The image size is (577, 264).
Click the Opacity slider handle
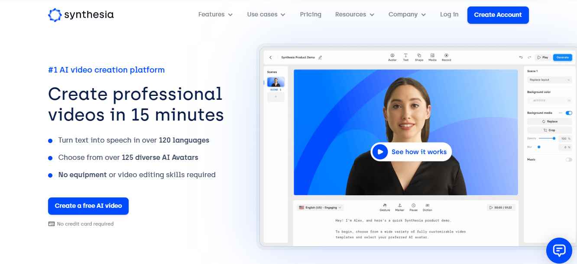pyautogui.click(x=554, y=138)
